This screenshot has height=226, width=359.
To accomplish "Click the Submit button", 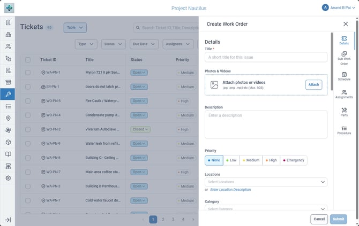I will tap(339, 219).
